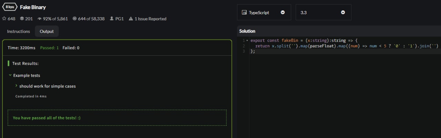Click the warning triangle issue icon
The width and height of the screenshot is (441, 138).
(x=131, y=19)
